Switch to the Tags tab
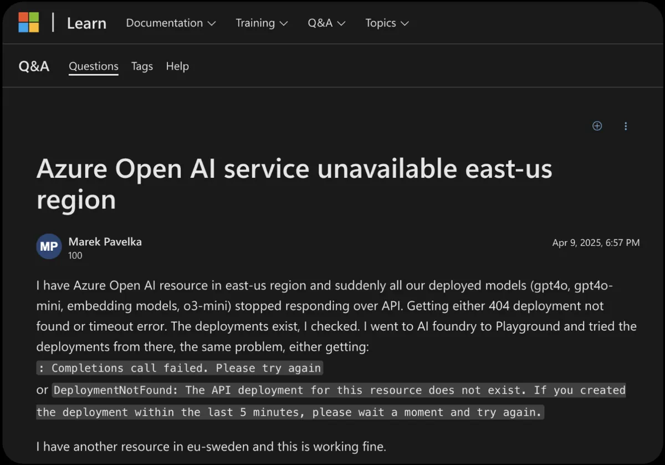This screenshot has width=665, height=465. [142, 66]
